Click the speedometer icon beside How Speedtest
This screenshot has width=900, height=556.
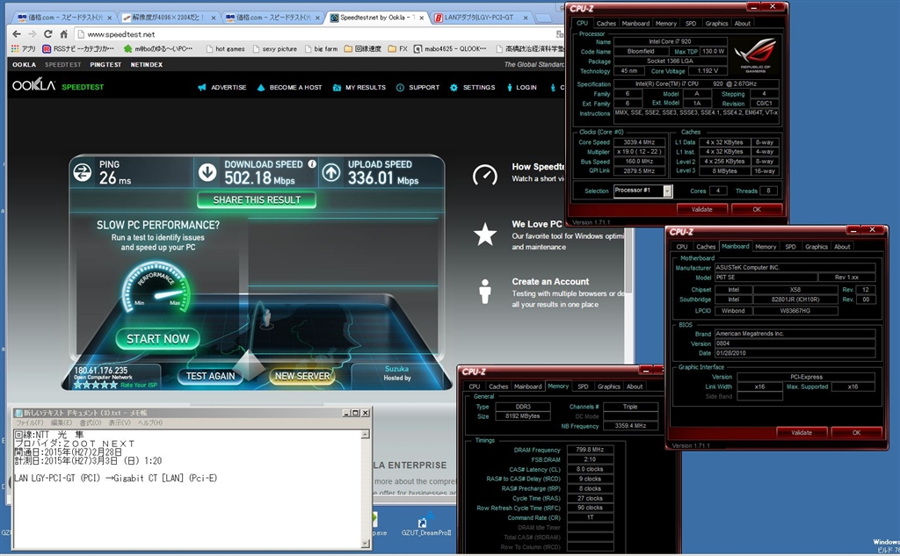(x=485, y=175)
